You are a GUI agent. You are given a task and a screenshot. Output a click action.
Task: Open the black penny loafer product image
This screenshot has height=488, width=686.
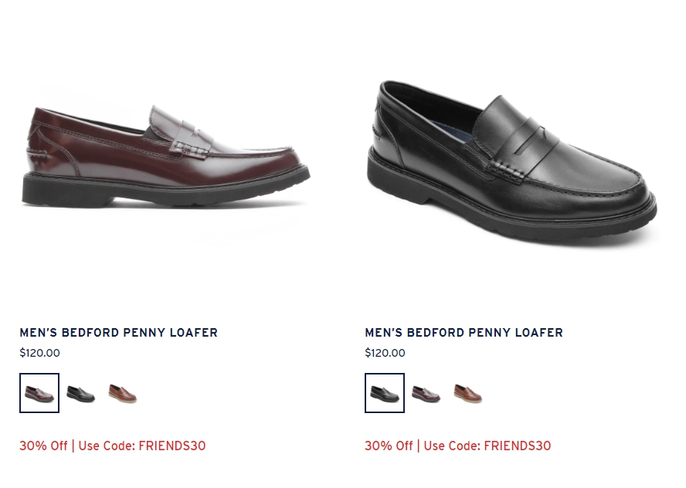(511, 162)
